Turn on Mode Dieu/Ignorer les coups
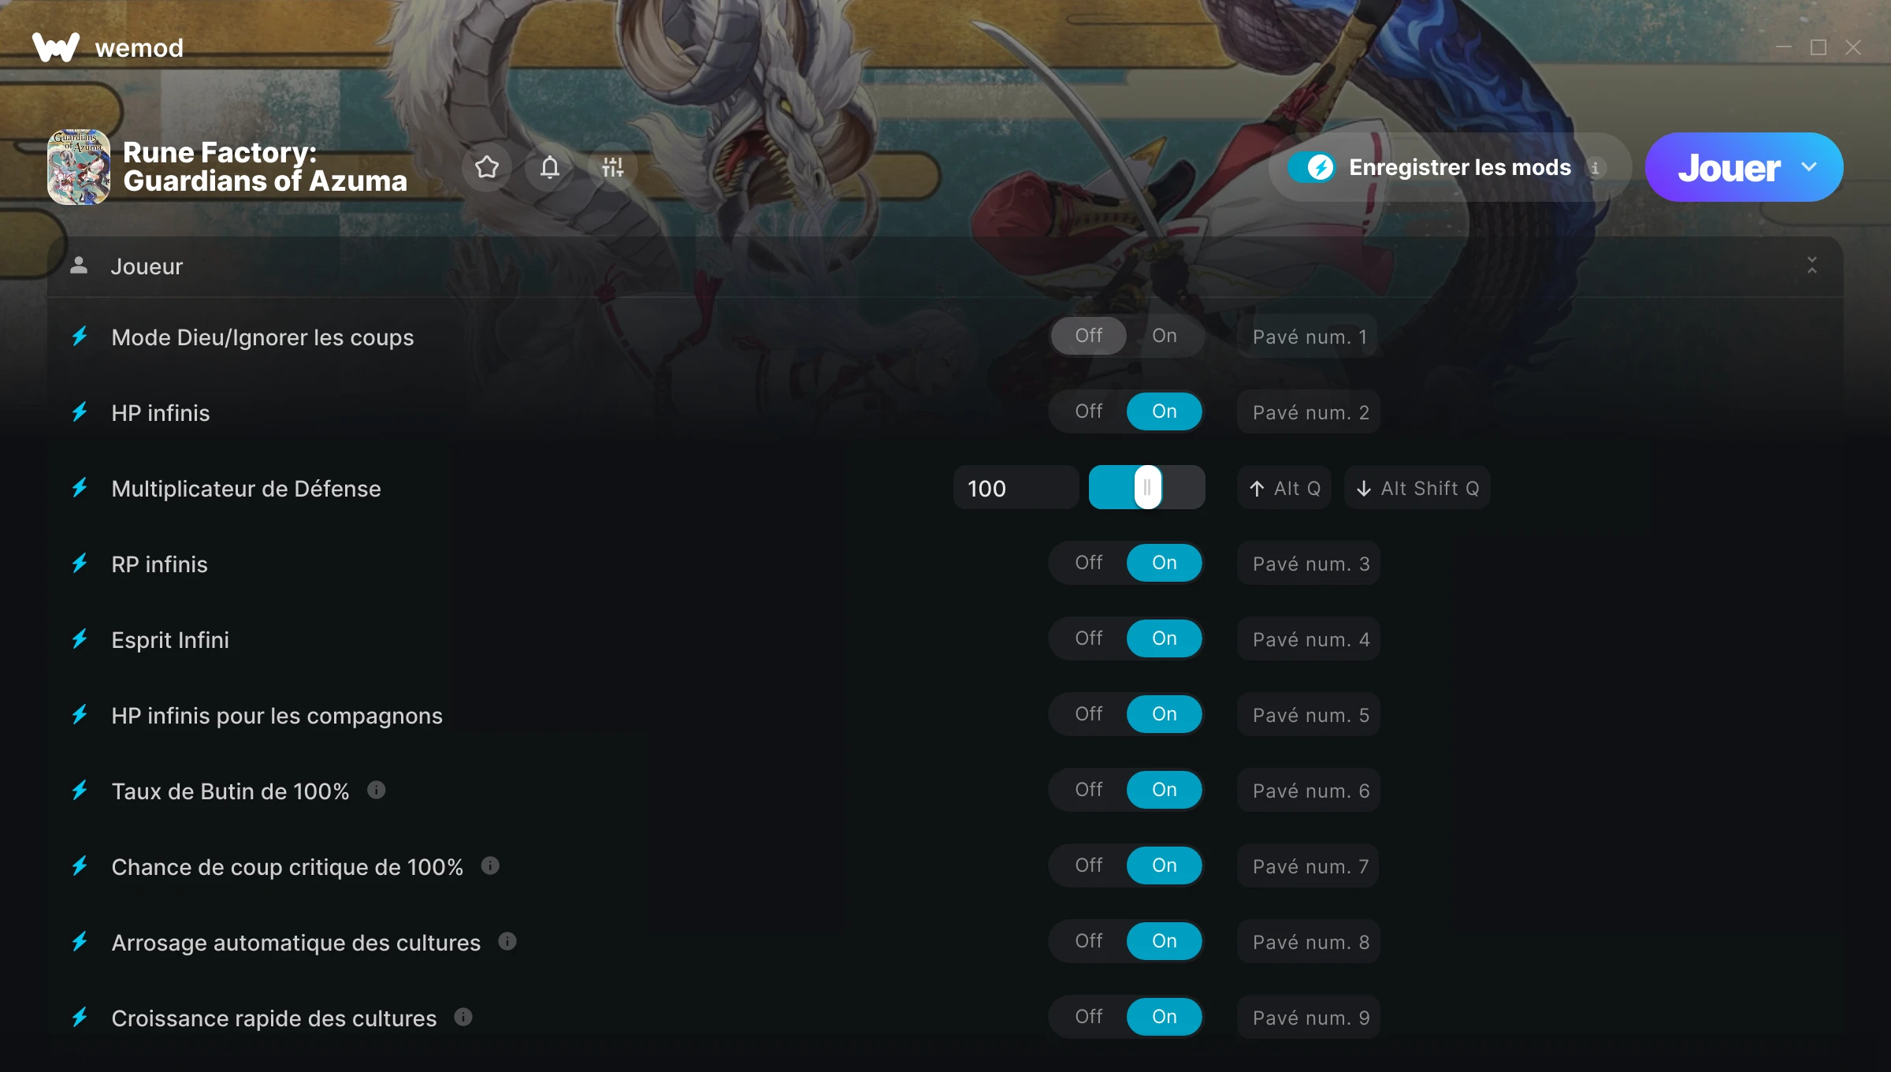 [1165, 336]
